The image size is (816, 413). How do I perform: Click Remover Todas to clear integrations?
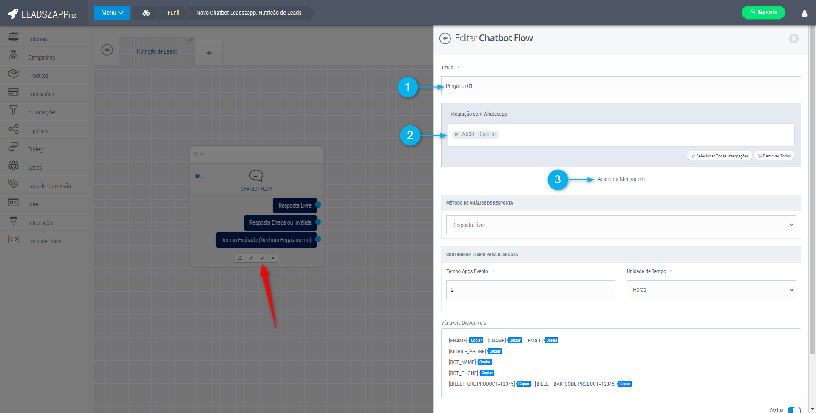pos(774,156)
